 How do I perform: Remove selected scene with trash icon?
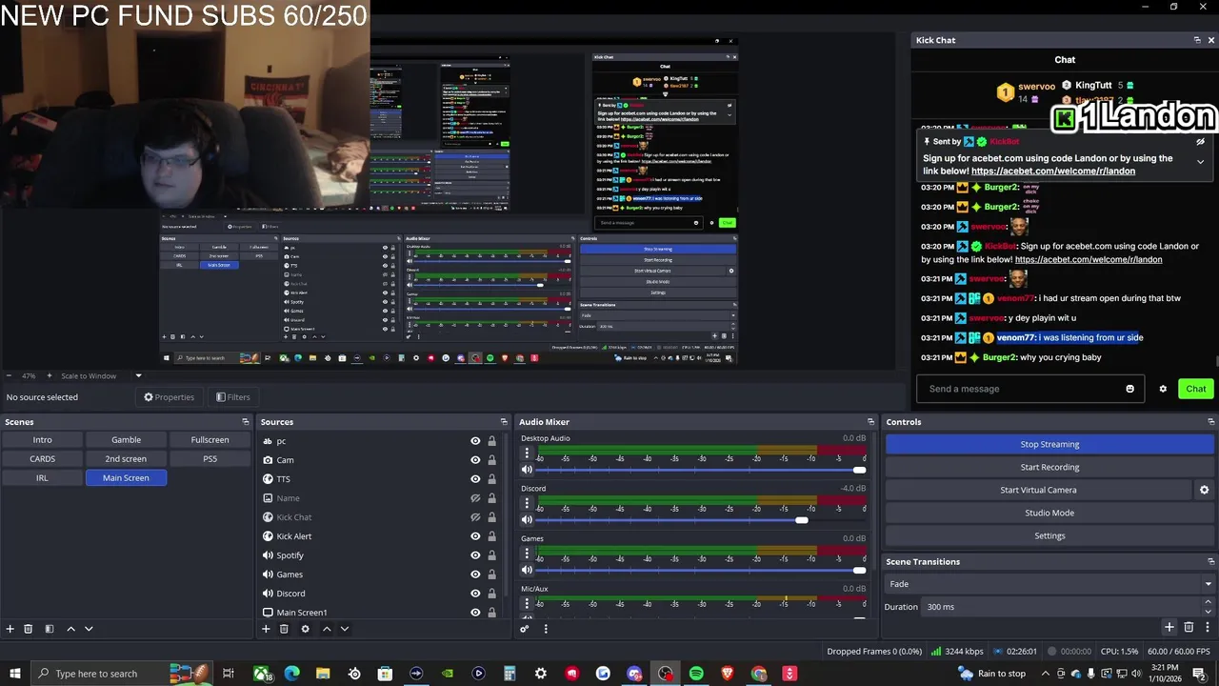pyautogui.click(x=29, y=629)
